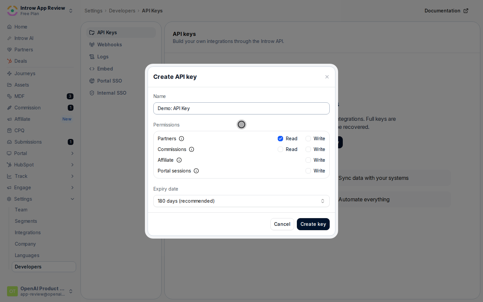483x302 pixels.
Task: Click the external link icon beside Documentation
Action: [x=466, y=11]
